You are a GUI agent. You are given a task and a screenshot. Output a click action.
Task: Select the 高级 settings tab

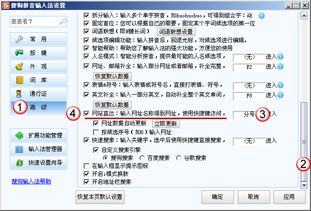(x=39, y=107)
